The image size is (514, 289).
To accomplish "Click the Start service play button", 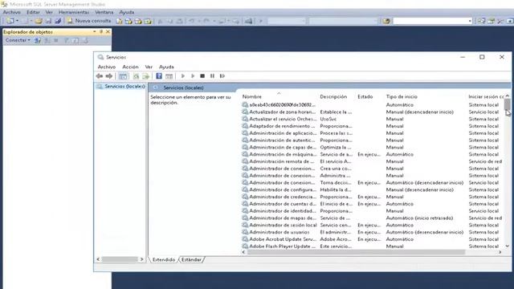I will [x=183, y=76].
